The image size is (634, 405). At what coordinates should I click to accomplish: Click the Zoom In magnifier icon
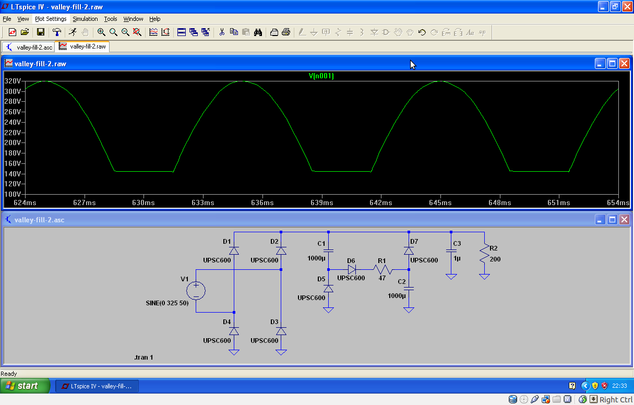101,32
